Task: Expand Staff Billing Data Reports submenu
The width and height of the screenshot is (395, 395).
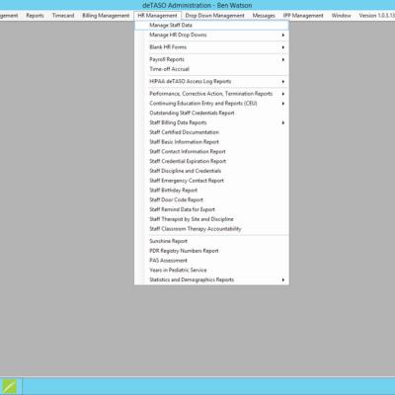Action: click(x=211, y=122)
